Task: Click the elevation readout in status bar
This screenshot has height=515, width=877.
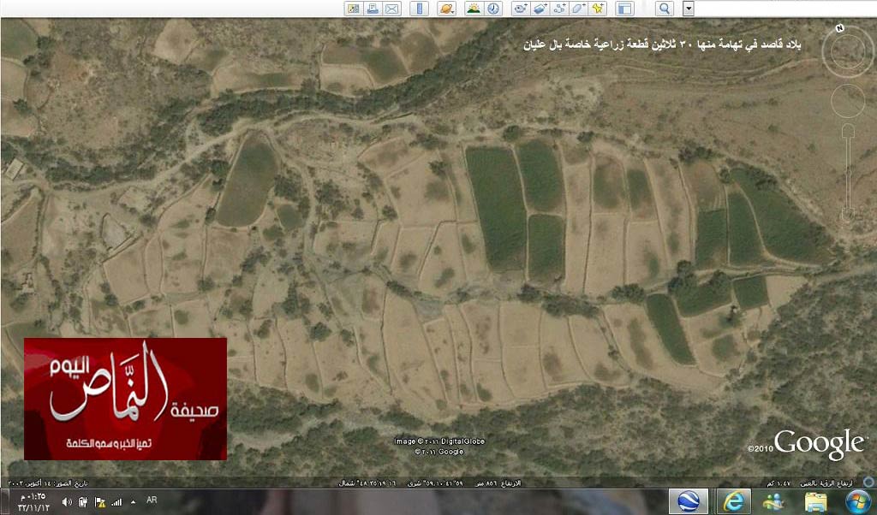Action: point(498,483)
